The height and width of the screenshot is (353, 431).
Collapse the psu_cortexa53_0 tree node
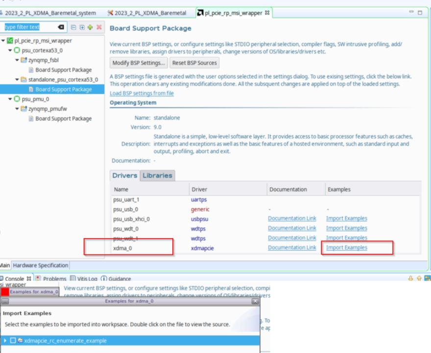coord(11,49)
